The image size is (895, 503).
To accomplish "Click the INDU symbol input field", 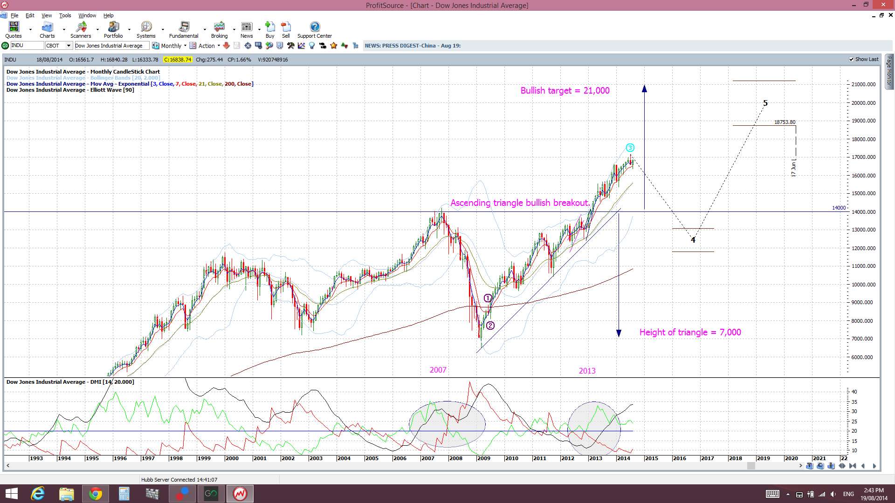I will (x=27, y=46).
